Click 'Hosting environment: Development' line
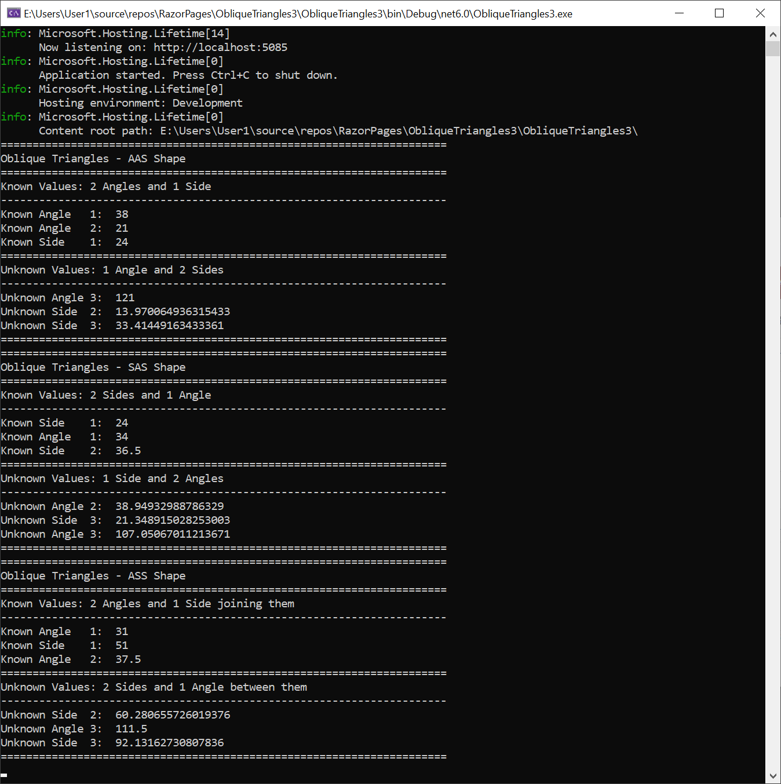The width and height of the screenshot is (781, 784). point(141,103)
